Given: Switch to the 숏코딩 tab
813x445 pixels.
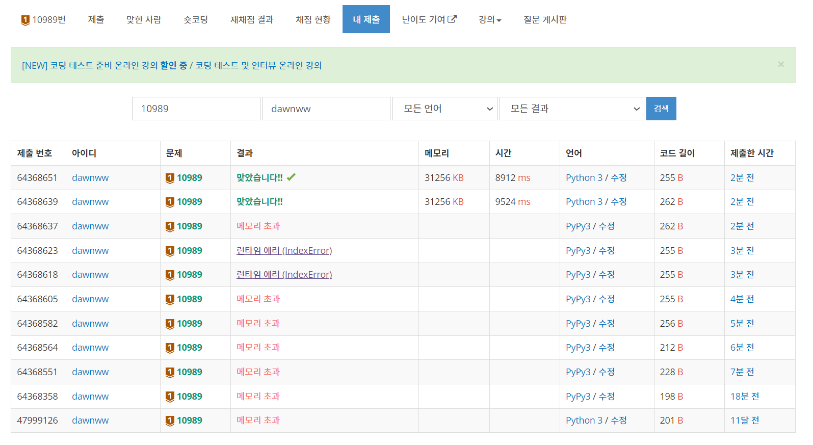Looking at the screenshot, I should pos(196,19).
